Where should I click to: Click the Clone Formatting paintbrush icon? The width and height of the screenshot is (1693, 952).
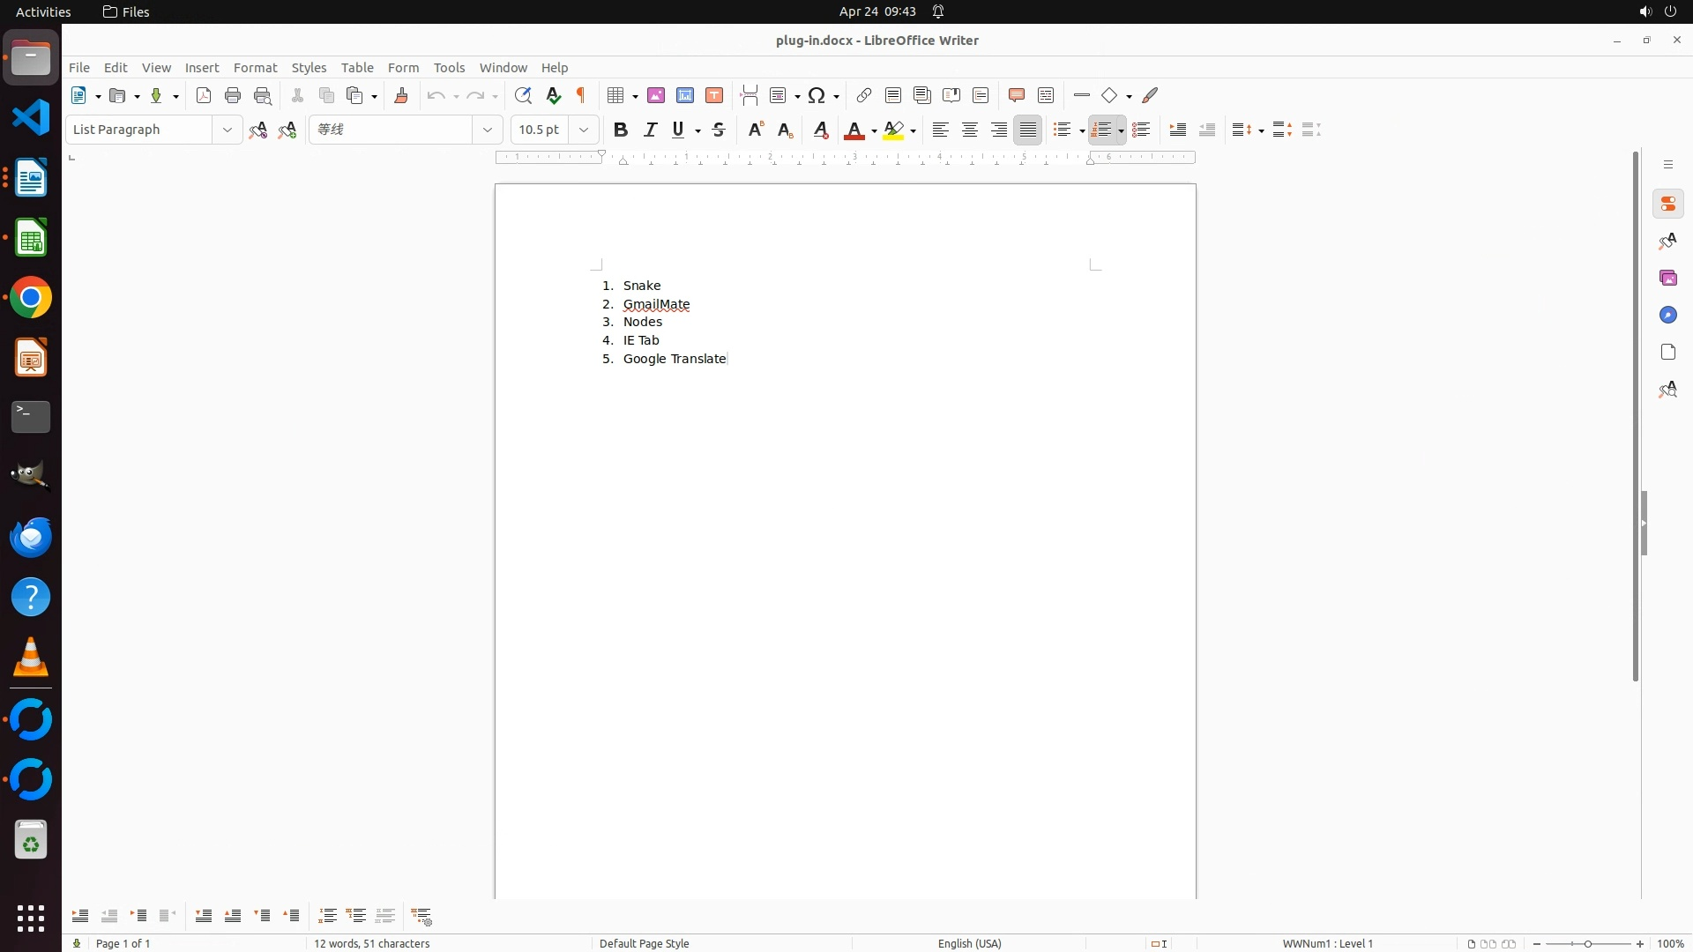[401, 95]
